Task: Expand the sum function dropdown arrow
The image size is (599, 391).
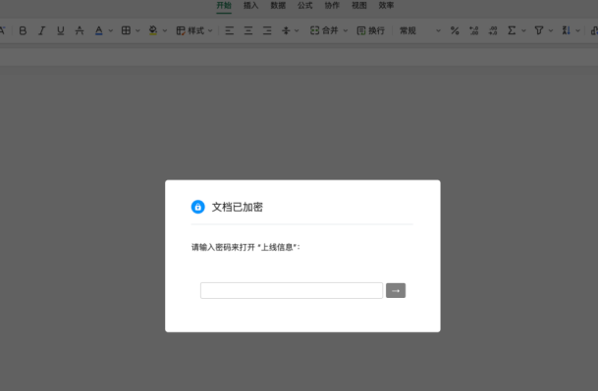Action: tap(523, 31)
